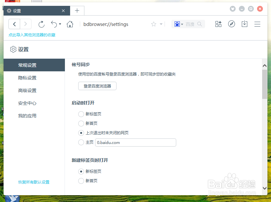Open the search engine selector dropdown arrow

click(x=182, y=24)
